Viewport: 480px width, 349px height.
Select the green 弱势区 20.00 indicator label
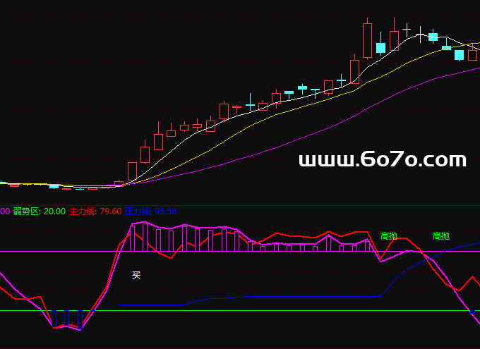pos(40,211)
